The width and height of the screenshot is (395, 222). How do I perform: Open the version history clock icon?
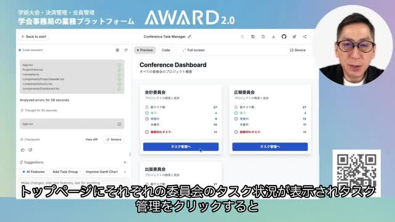tap(263, 37)
